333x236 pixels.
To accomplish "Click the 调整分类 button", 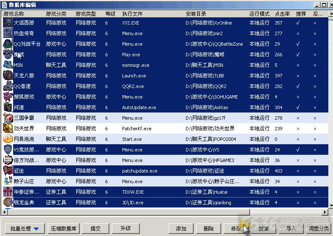I will coord(319,228).
